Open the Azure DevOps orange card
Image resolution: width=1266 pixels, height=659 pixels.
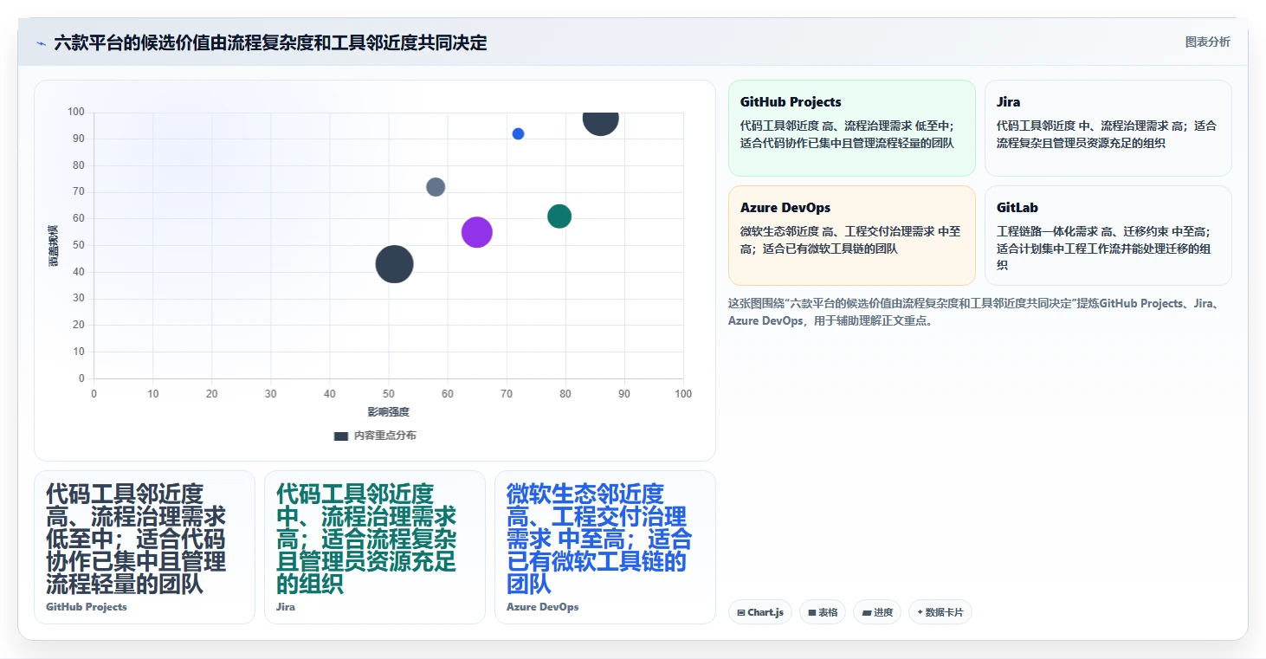(x=852, y=236)
